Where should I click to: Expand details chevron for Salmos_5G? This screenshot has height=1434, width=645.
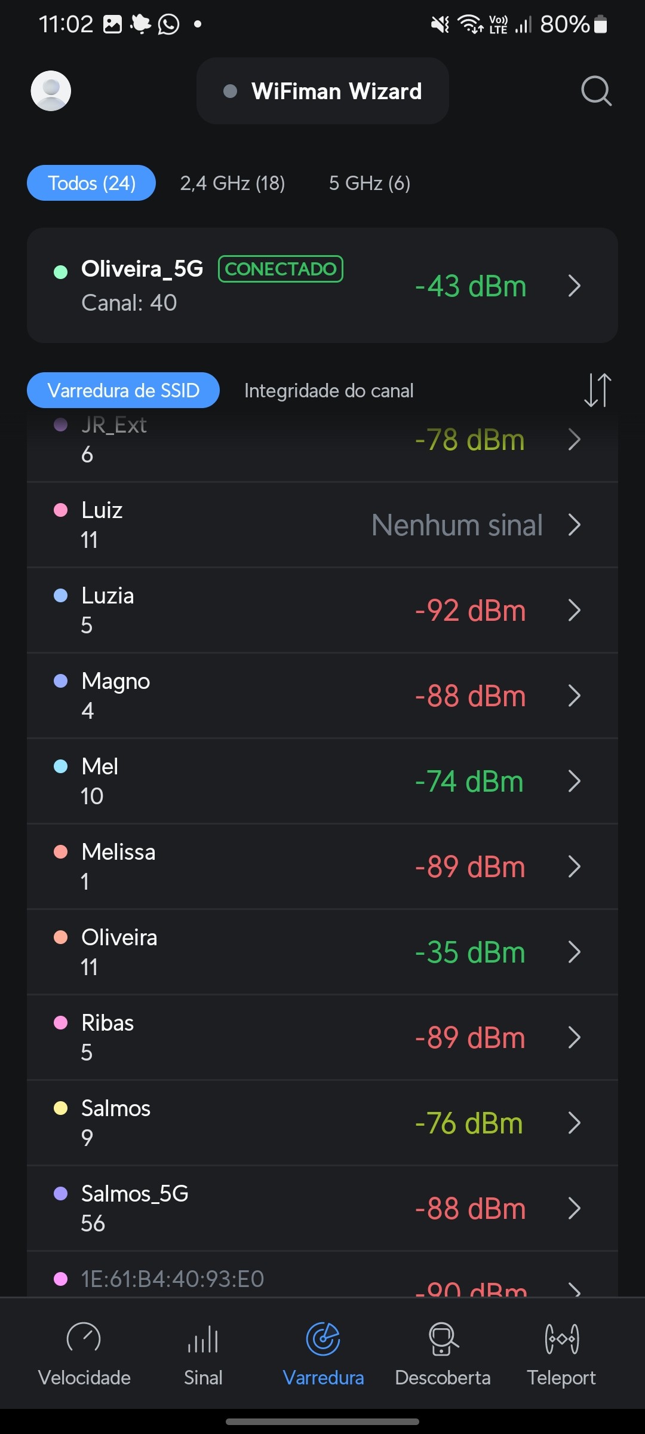coord(575,1208)
